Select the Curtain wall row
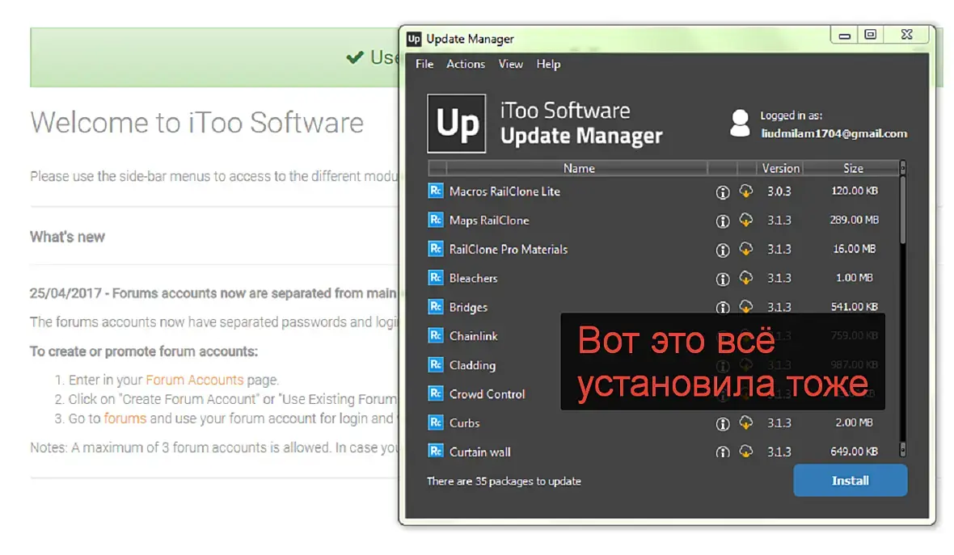The image size is (954, 555). pos(663,451)
